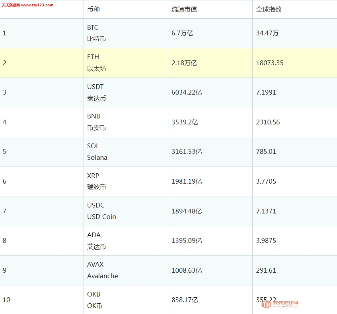Click the index value 7.1991
The height and width of the screenshot is (314, 337).
pyautogui.click(x=266, y=92)
